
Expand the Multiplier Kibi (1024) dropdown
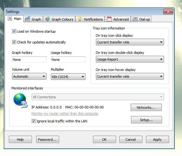[x=68, y=77]
